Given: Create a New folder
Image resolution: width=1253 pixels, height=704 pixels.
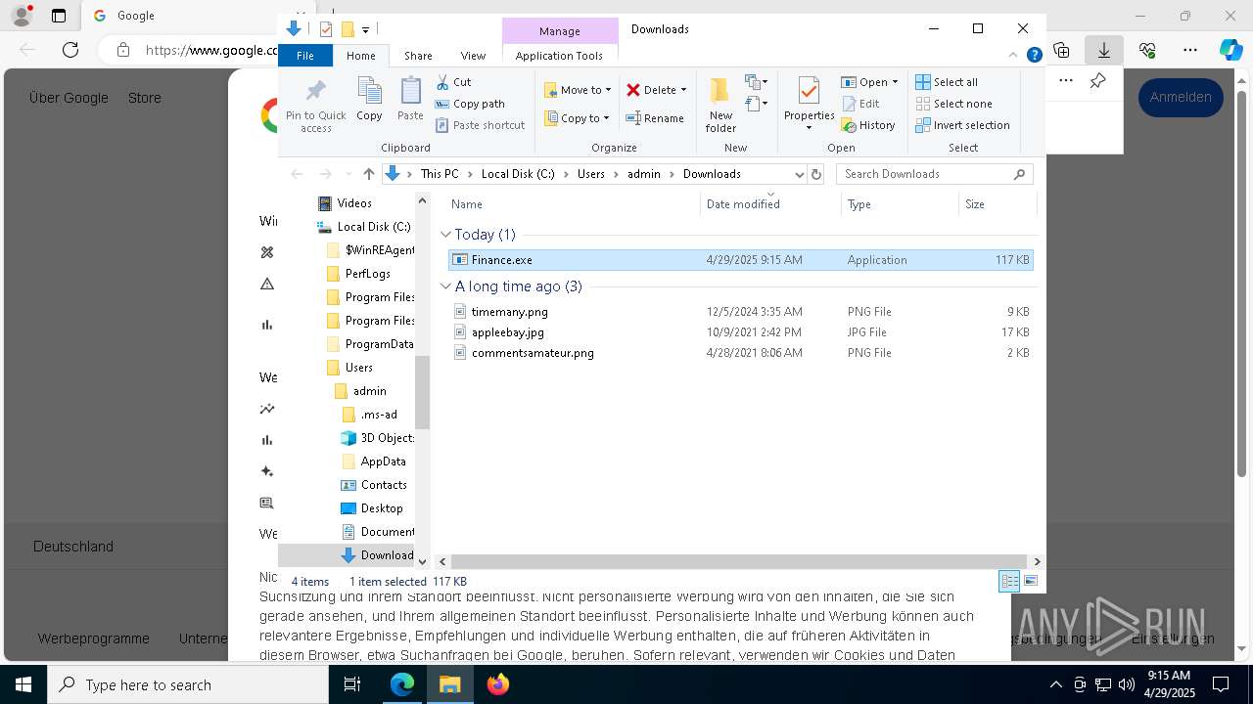Looking at the screenshot, I should [720, 106].
